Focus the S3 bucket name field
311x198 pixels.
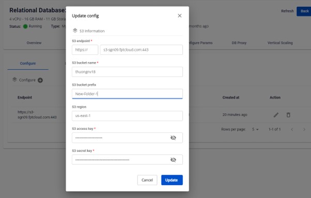pos(127,72)
